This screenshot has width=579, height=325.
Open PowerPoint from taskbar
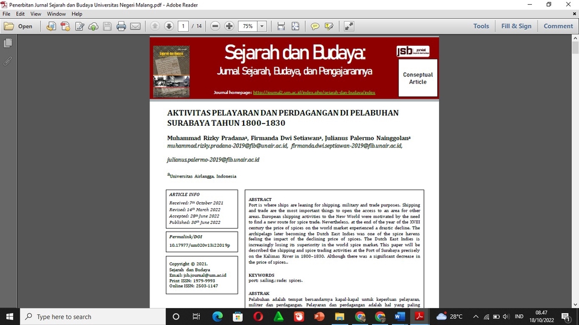tap(319, 317)
